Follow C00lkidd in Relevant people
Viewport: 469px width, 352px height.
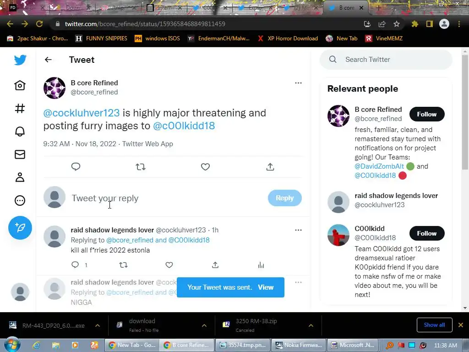427,233
